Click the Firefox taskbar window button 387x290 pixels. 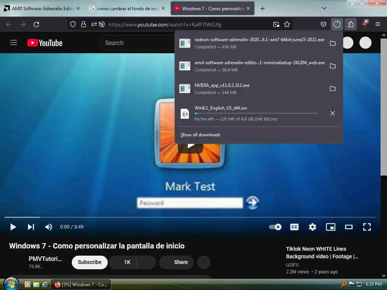pos(81,285)
